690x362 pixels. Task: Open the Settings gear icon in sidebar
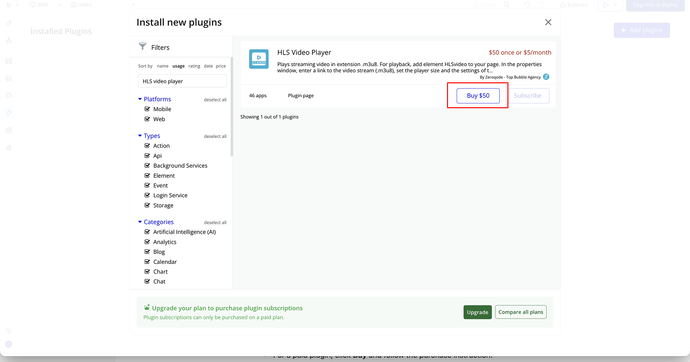[x=9, y=130]
